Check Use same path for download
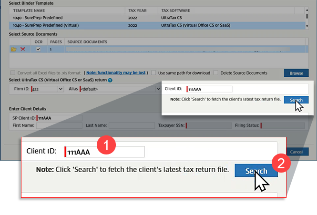This screenshot has height=215, width=317. 154,73
